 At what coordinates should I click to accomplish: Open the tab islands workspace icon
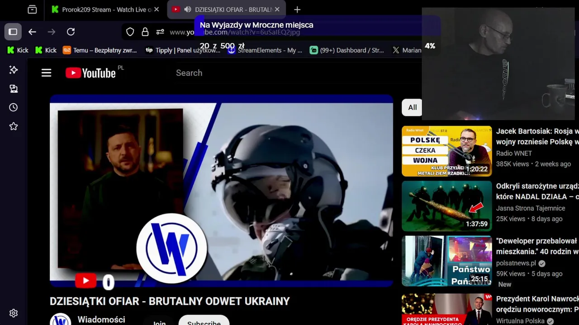coord(32,9)
